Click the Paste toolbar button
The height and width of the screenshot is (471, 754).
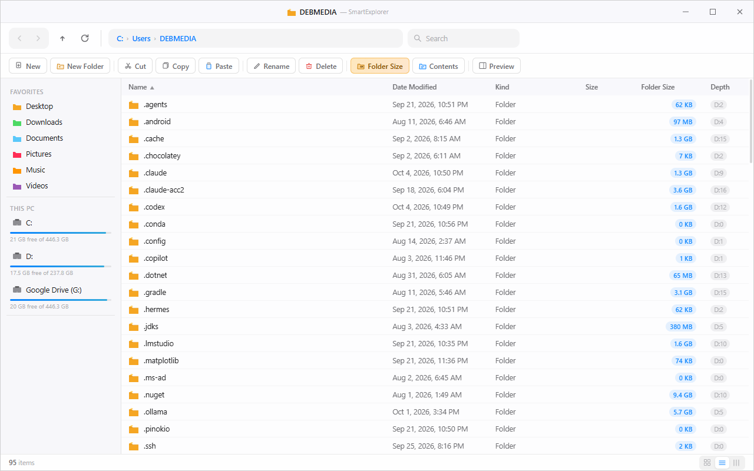coord(219,66)
